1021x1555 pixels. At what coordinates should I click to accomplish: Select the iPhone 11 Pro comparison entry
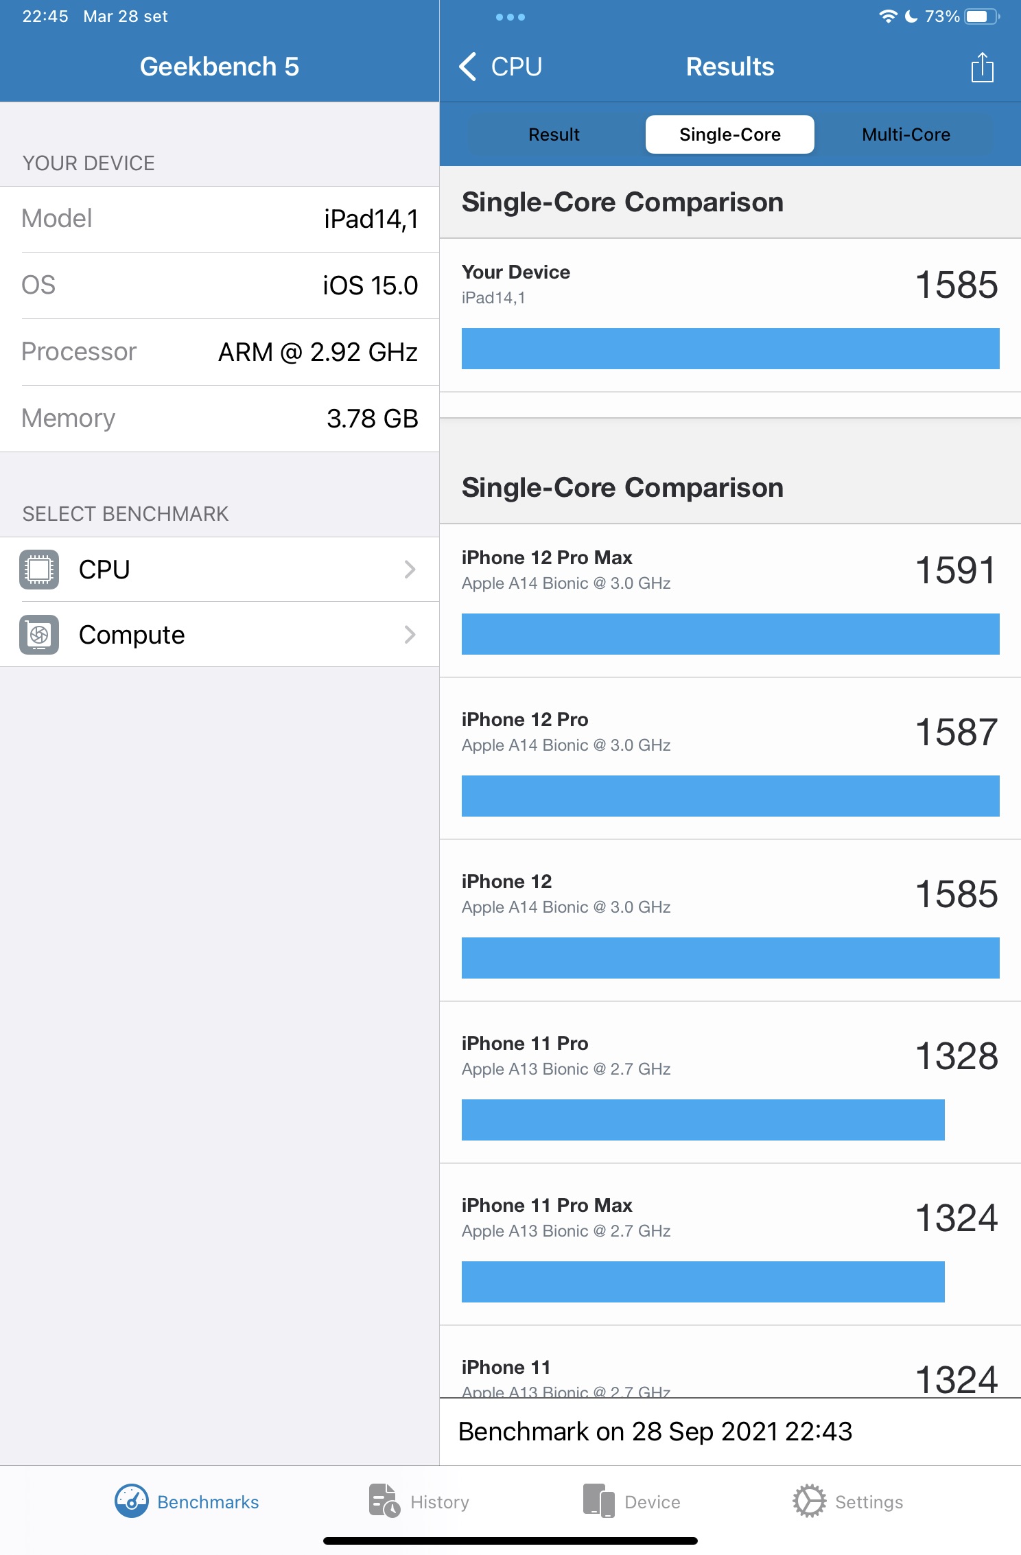click(x=730, y=1055)
